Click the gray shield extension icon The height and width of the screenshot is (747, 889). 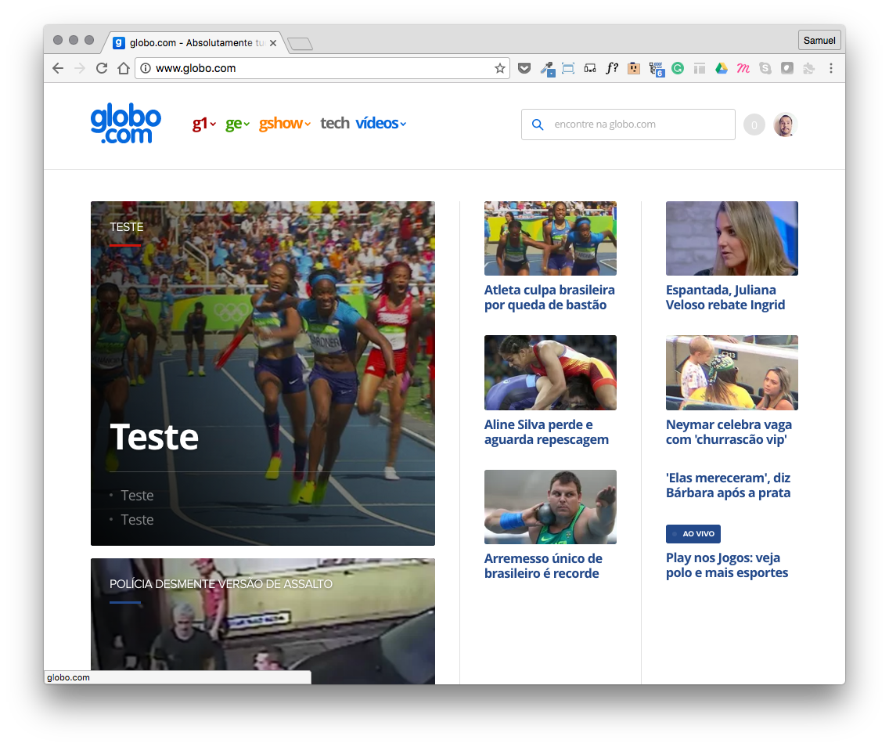787,68
